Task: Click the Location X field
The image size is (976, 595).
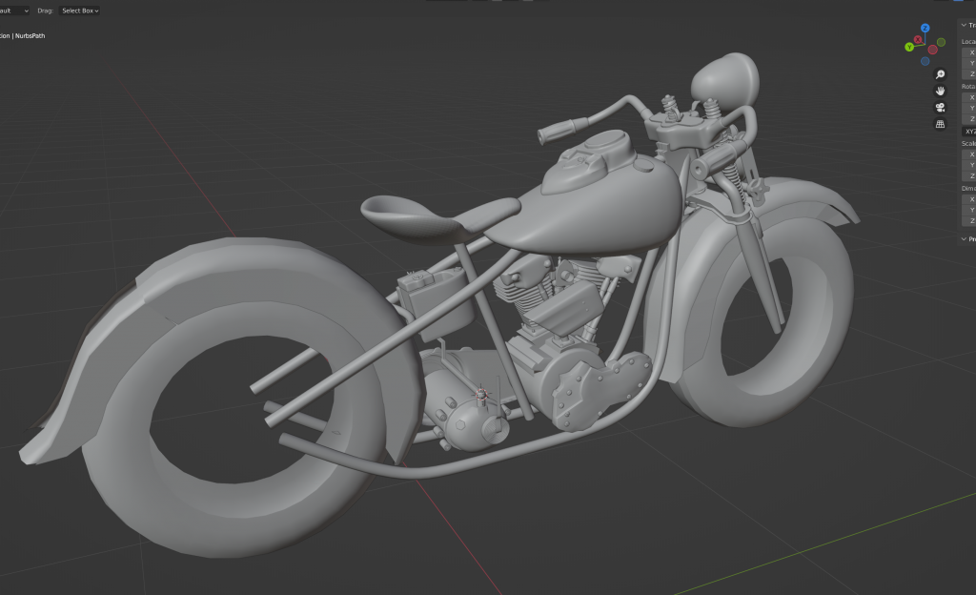Action: click(971, 52)
